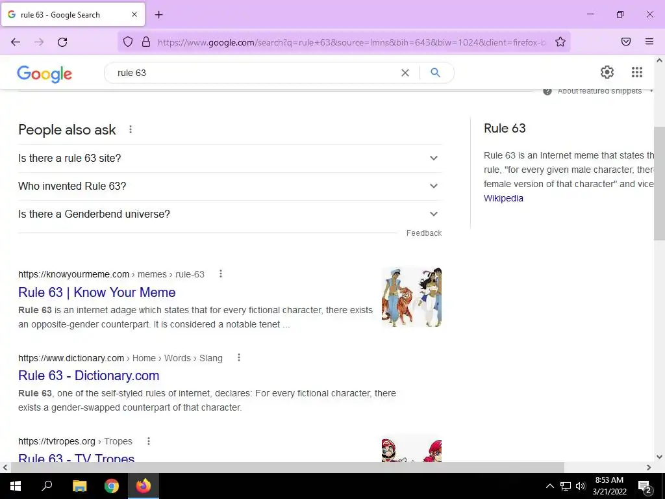Click 'About featured snippets' link

click(599, 91)
